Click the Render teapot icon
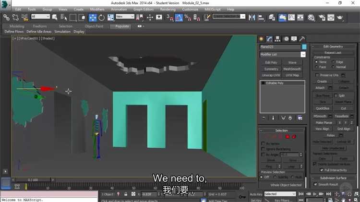 (x=340, y=17)
